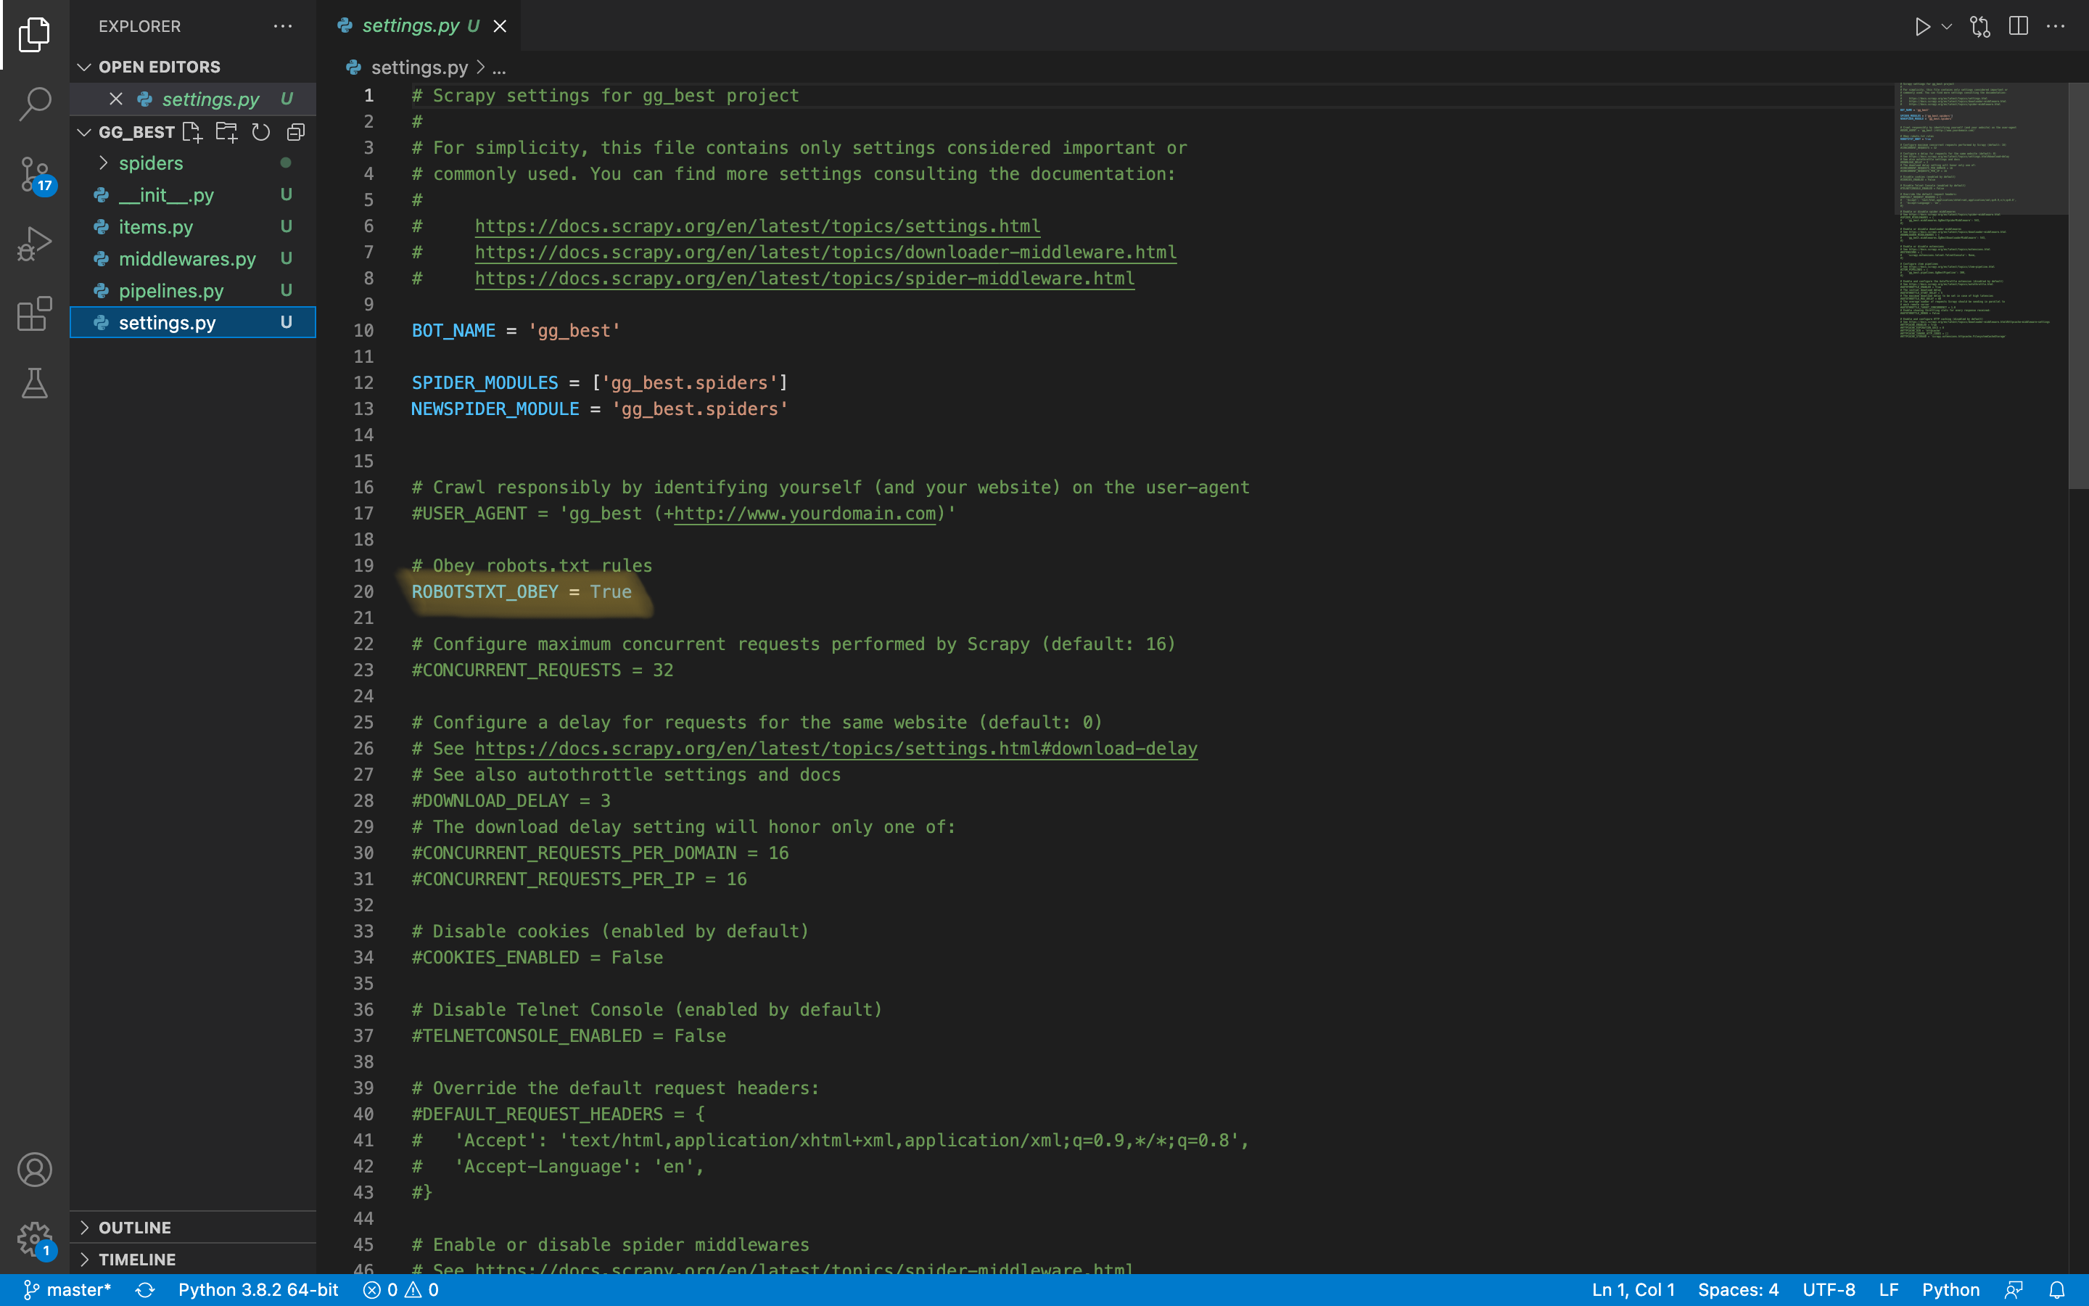Select settings.py entry under Open Editors

pos(194,99)
